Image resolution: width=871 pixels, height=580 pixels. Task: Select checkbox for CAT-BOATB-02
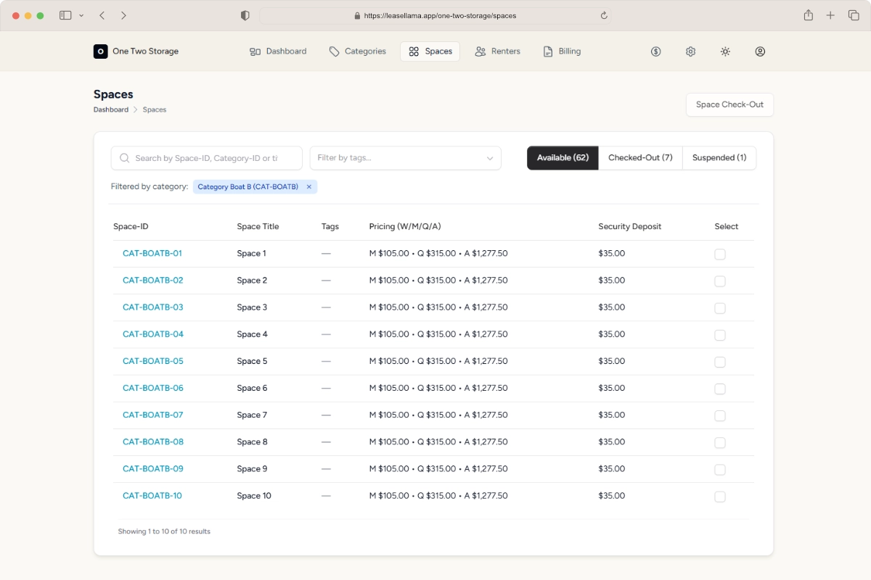pyautogui.click(x=720, y=281)
